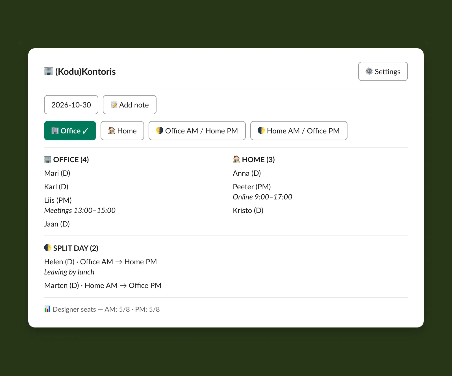
Task: Click the Add note button
Action: click(x=130, y=105)
